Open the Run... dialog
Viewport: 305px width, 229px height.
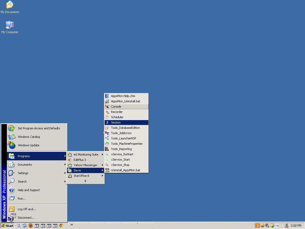pyautogui.click(x=37, y=199)
